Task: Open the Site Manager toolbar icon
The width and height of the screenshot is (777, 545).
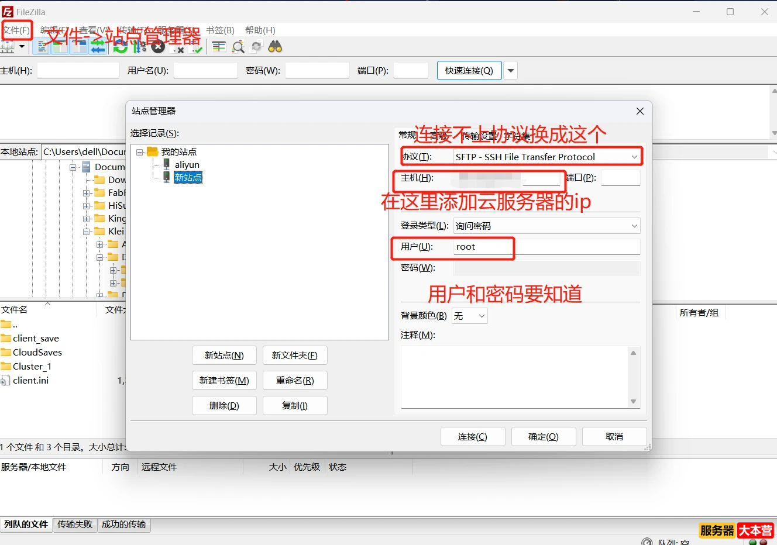Action: pyautogui.click(x=8, y=47)
